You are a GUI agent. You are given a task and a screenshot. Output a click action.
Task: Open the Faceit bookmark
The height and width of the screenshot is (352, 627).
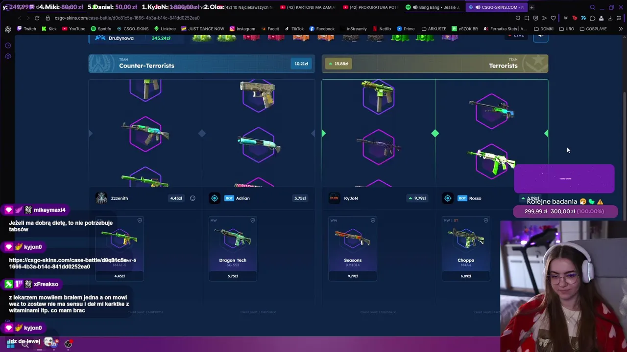coord(269,29)
